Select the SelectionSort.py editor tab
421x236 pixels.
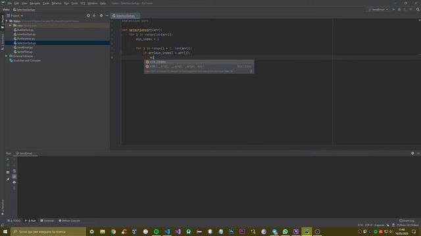click(x=125, y=16)
